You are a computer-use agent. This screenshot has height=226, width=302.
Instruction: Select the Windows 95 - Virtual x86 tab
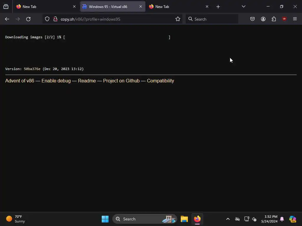click(x=113, y=6)
